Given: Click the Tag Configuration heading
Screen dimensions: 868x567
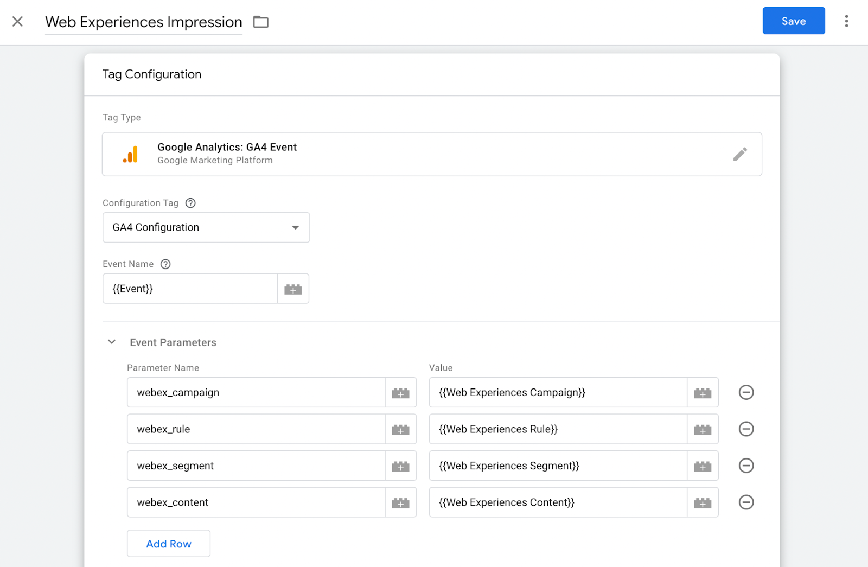Looking at the screenshot, I should coord(152,74).
